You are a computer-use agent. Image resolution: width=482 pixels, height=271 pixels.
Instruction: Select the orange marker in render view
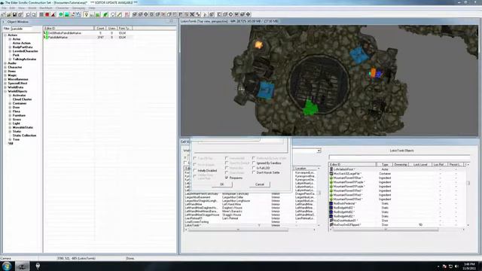click(373, 73)
